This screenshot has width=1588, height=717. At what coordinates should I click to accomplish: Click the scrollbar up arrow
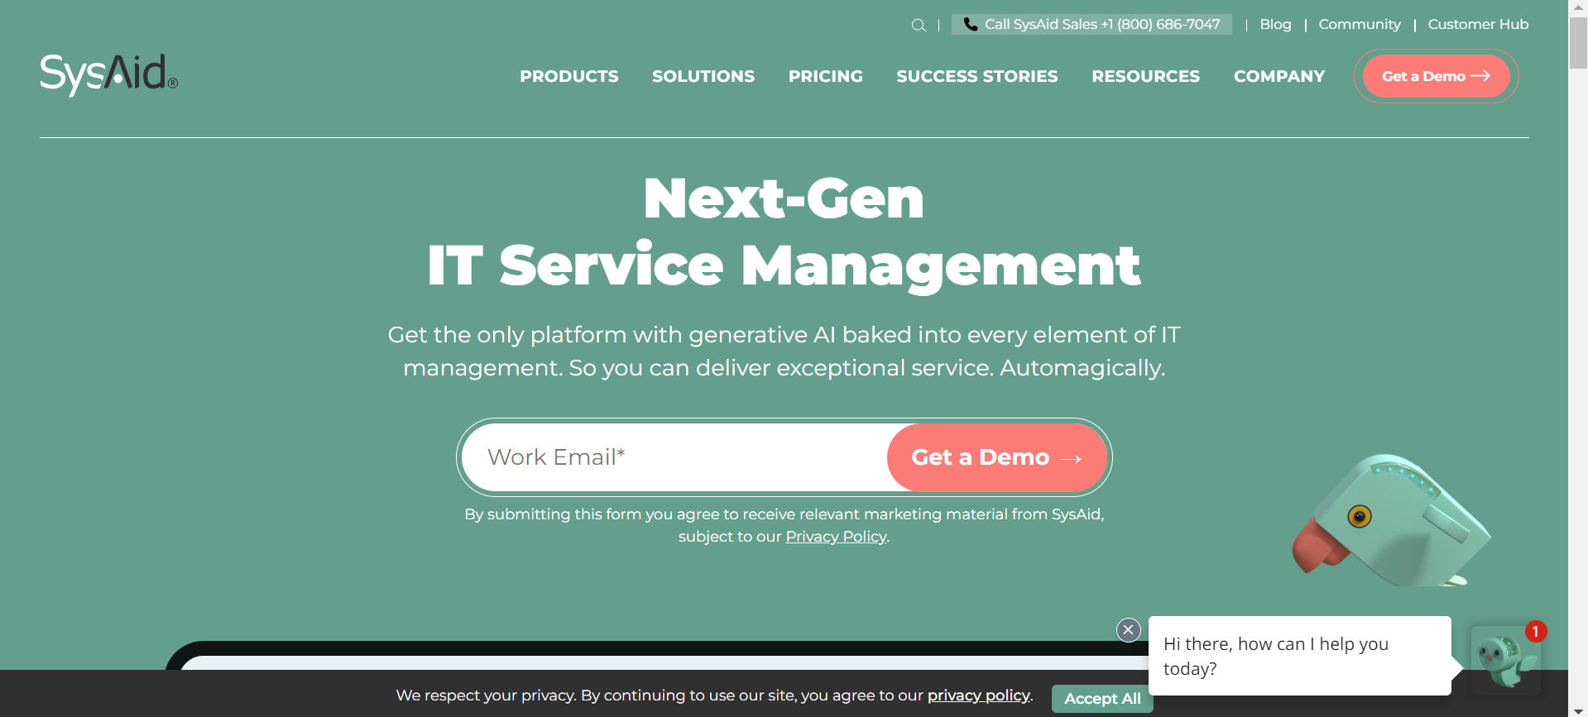coord(1578,7)
